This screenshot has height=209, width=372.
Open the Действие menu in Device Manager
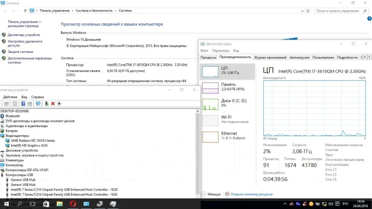[x=10, y=97]
